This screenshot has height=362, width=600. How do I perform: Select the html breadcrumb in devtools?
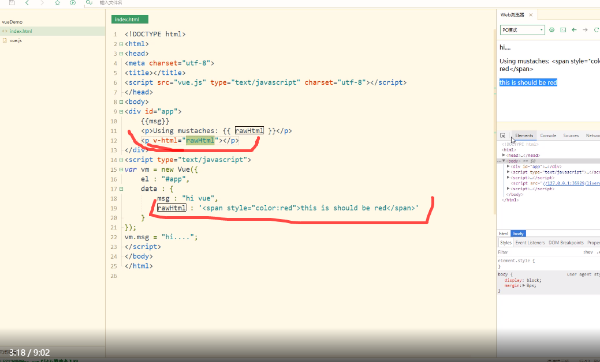pyautogui.click(x=504, y=233)
